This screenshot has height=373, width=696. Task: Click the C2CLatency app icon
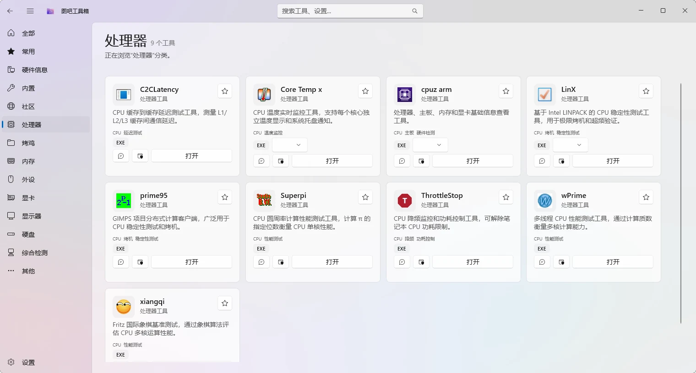[x=124, y=95]
